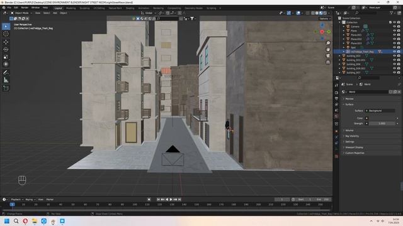403x226 pixels.
Task: Select the Measure tool
Action: point(6,80)
